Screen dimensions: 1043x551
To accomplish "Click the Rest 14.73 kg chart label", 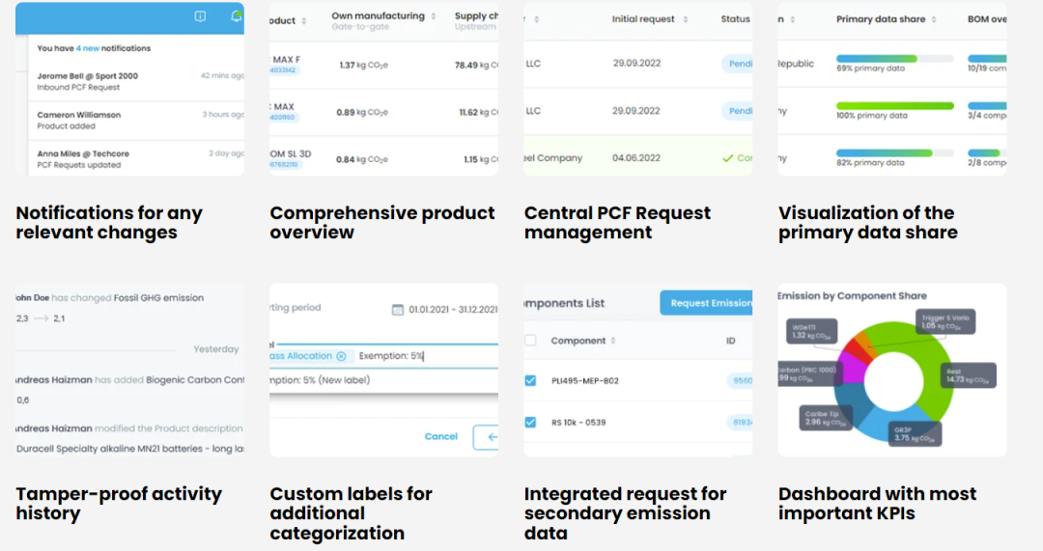I will (969, 375).
